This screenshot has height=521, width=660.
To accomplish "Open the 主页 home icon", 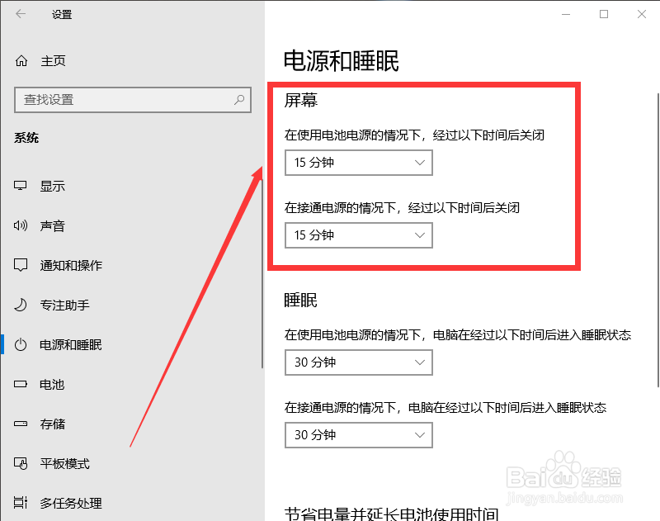I will click(x=21, y=61).
